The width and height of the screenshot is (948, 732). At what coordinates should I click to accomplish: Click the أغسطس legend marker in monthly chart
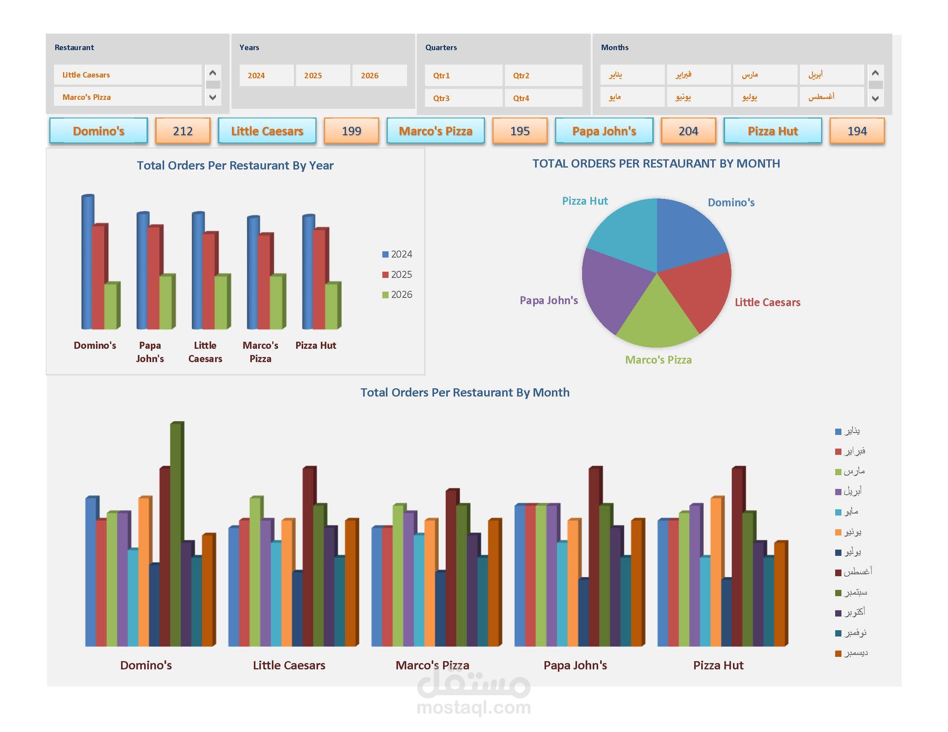(x=838, y=573)
